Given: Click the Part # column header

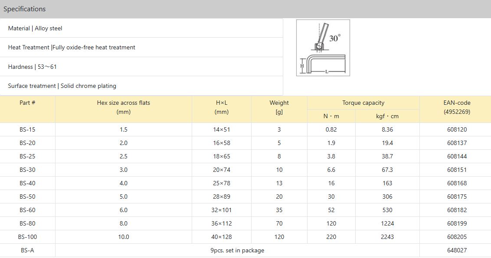Looking at the screenshot, I should (x=27, y=103).
